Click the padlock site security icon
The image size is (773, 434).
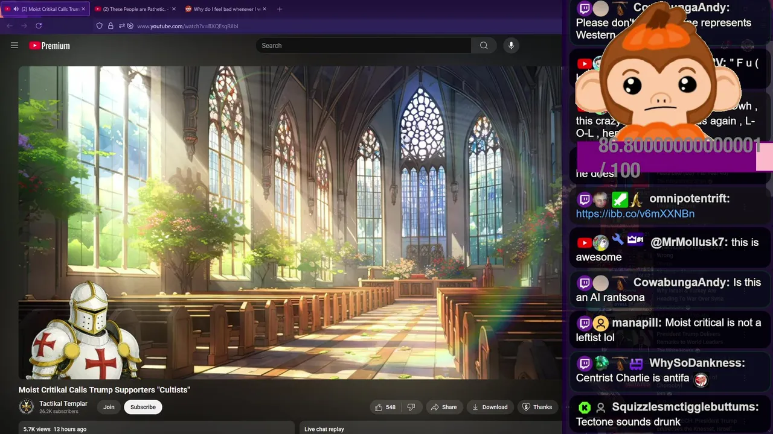(111, 26)
